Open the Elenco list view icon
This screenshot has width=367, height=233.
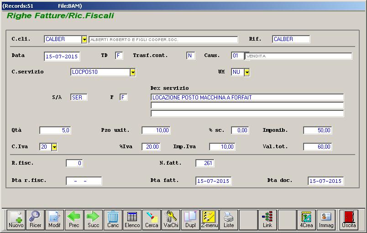(x=132, y=220)
